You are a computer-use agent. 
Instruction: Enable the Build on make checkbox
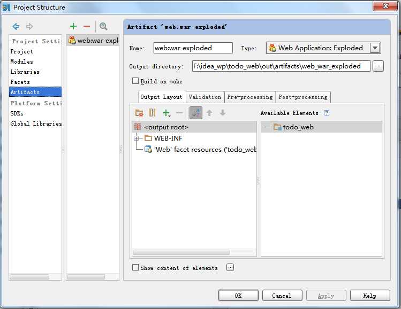[x=135, y=81]
